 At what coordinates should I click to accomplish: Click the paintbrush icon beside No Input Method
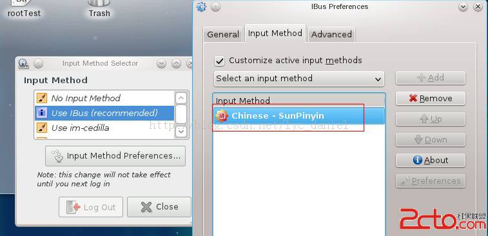click(42, 98)
